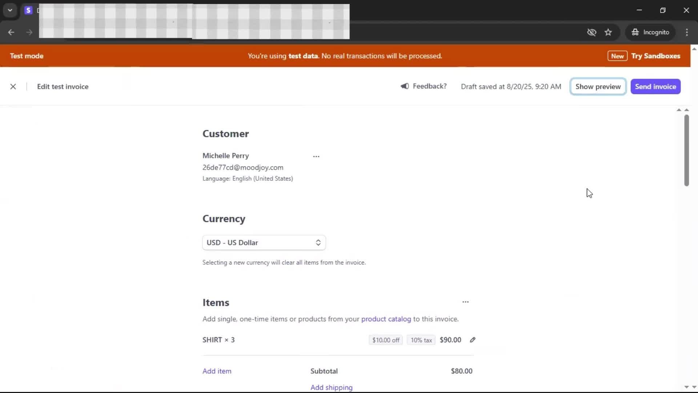This screenshot has width=698, height=393.
Task: Open the tab search dropdown chevron
Action: [x=10, y=10]
